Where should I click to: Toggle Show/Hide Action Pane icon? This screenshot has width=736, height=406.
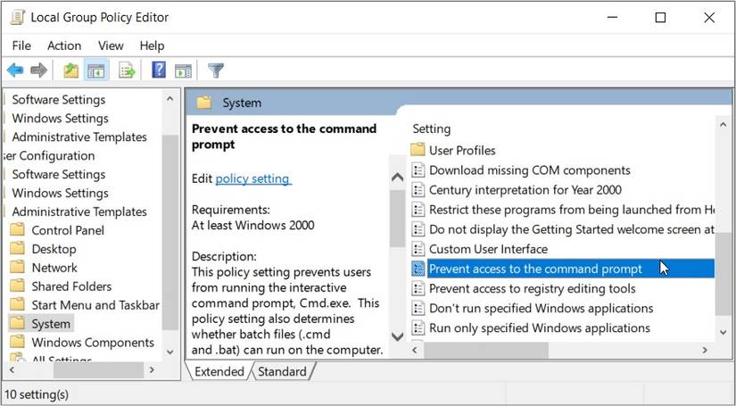183,70
